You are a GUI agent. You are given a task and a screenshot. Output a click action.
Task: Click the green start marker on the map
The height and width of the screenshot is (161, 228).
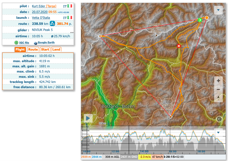click(x=200, y=20)
